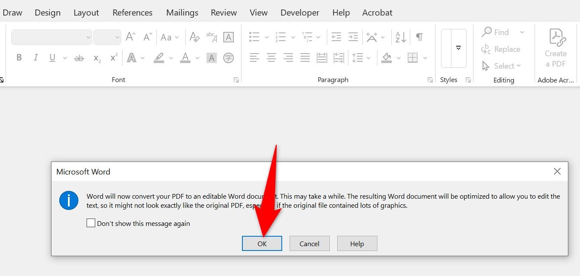The width and height of the screenshot is (580, 276).
Task: Expand the Line and Paragraph Spacing dropdown
Action: [369, 57]
